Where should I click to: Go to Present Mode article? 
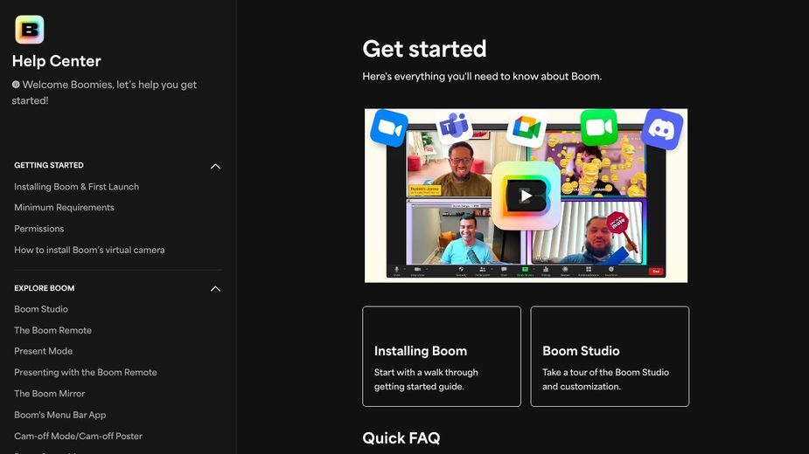44,351
